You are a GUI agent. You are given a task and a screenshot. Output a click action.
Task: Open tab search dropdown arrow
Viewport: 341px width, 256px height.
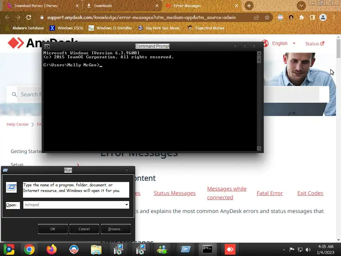click(301, 6)
